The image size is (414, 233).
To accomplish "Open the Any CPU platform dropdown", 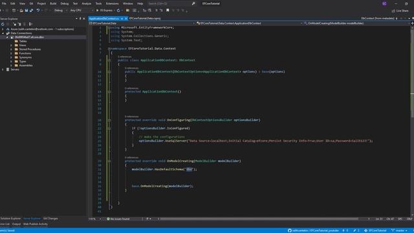I will coord(82,10).
